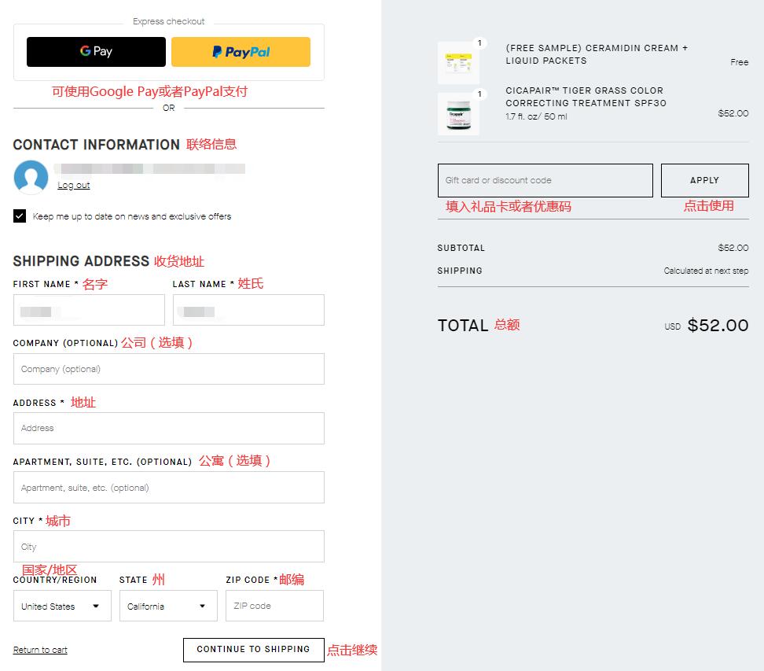The height and width of the screenshot is (671, 764).
Task: Pay with the yellow PayPal button
Action: point(241,52)
